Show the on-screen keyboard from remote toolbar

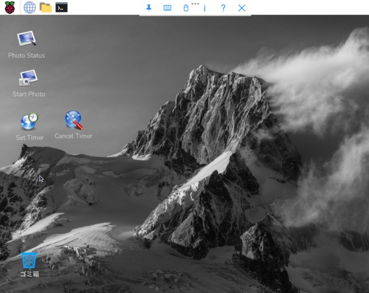167,8
